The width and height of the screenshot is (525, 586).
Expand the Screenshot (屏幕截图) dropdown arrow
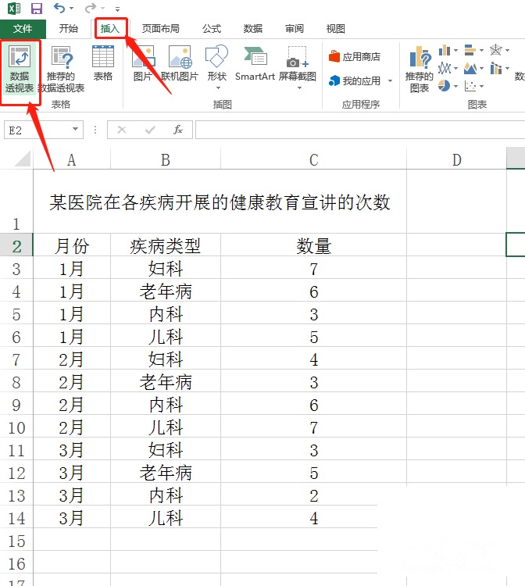(299, 88)
